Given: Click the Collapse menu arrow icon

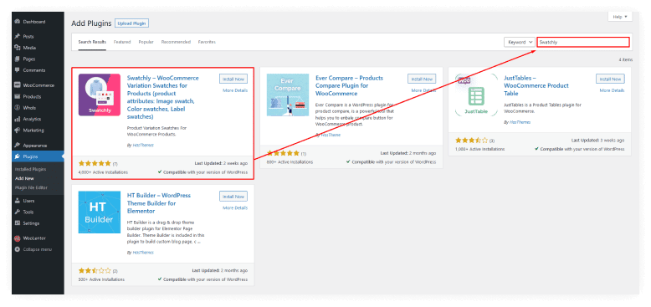Looking at the screenshot, I should (x=18, y=249).
